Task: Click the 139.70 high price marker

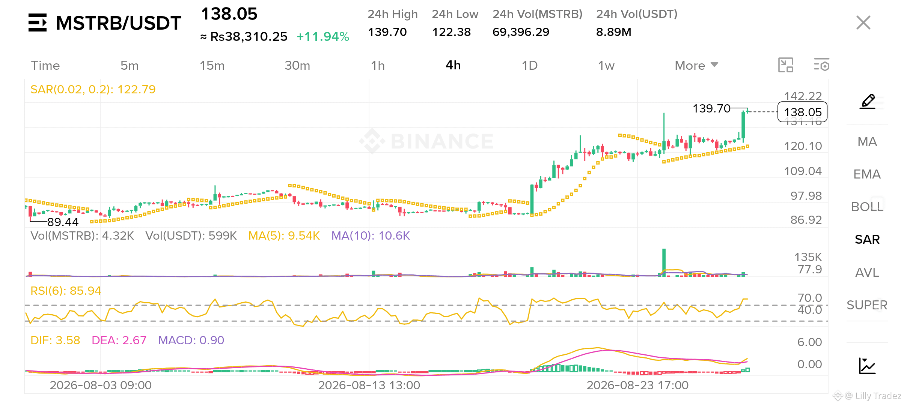Action: click(711, 108)
